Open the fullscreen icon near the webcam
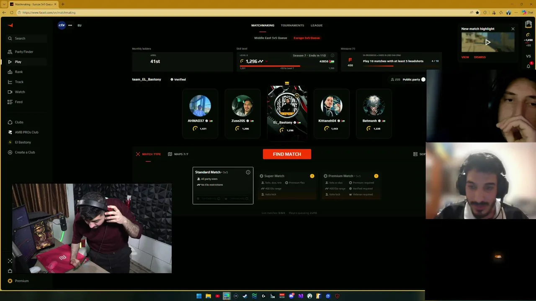 tap(10, 261)
